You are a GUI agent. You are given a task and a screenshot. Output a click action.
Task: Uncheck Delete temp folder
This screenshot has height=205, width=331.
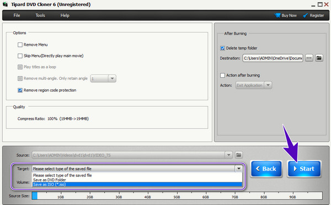pos(222,48)
